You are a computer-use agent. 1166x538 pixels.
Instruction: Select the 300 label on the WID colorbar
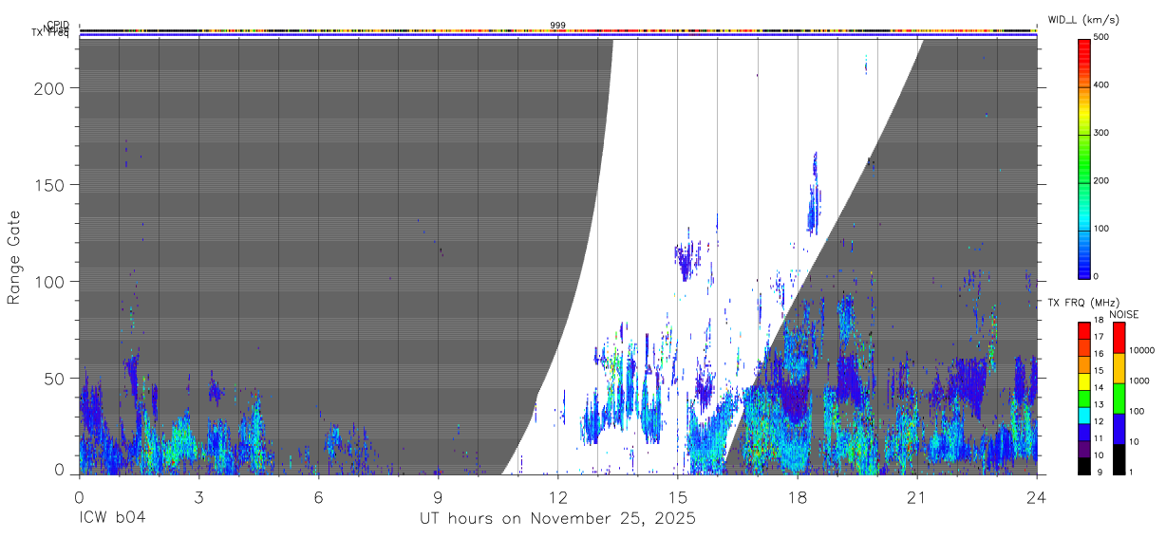1103,133
